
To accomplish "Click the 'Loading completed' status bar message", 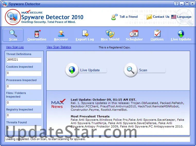I will (x=46, y=139).
